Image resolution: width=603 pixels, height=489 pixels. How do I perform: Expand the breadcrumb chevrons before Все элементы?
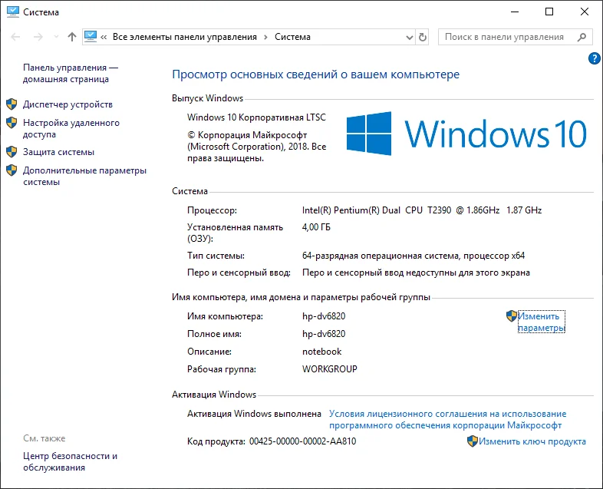coord(104,38)
